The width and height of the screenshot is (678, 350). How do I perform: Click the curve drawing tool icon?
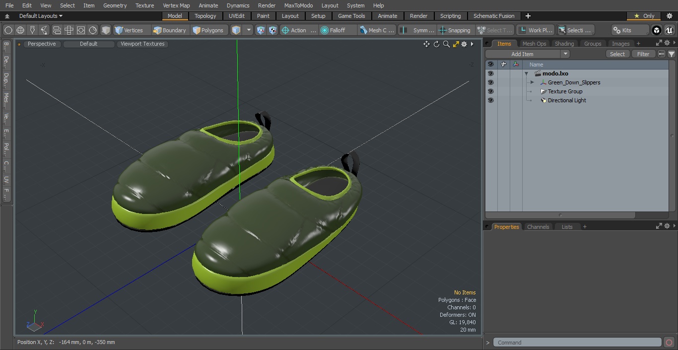pyautogui.click(x=44, y=30)
